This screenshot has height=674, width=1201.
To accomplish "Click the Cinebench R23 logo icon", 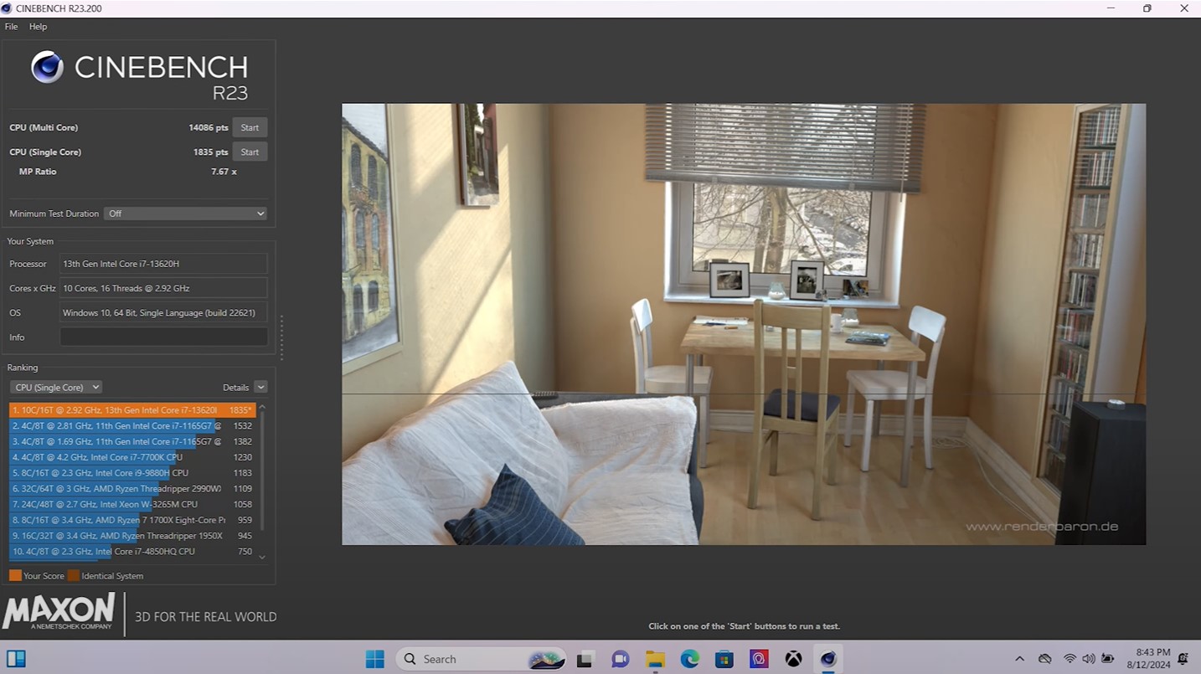I will click(47, 67).
